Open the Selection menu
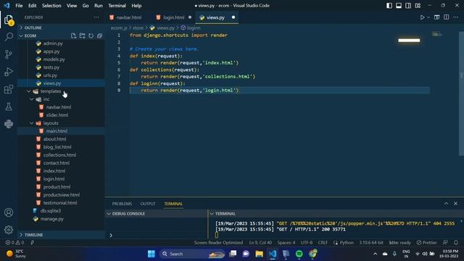Image resolution: width=464 pixels, height=261 pixels. click(51, 6)
